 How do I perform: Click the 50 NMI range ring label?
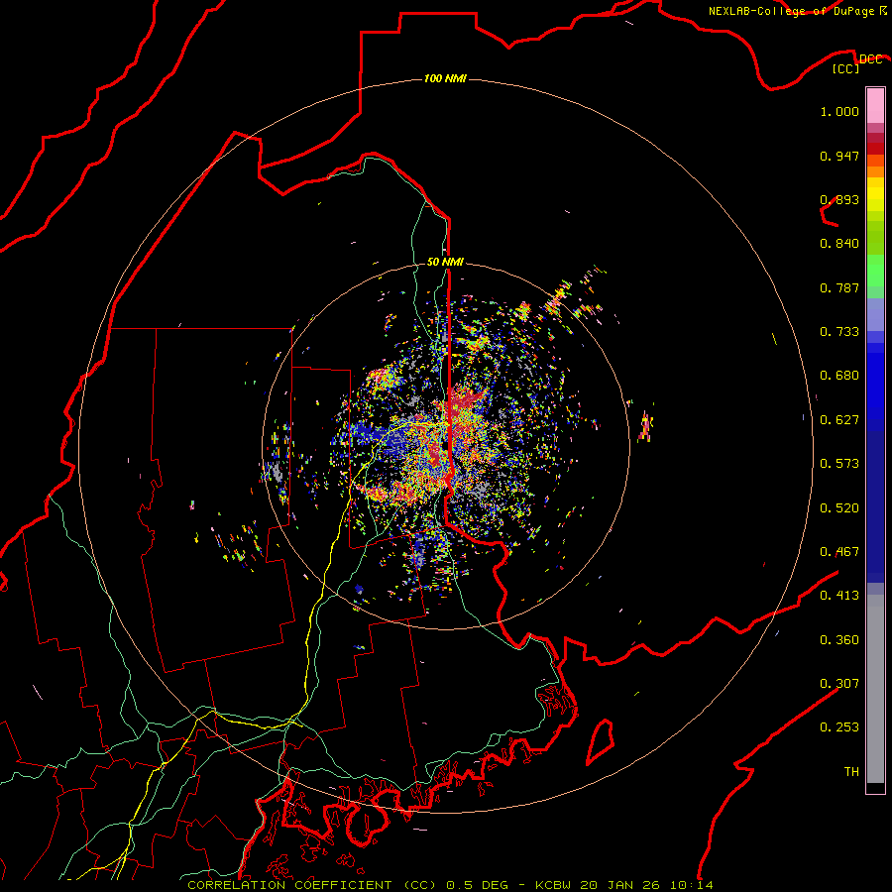click(x=445, y=262)
